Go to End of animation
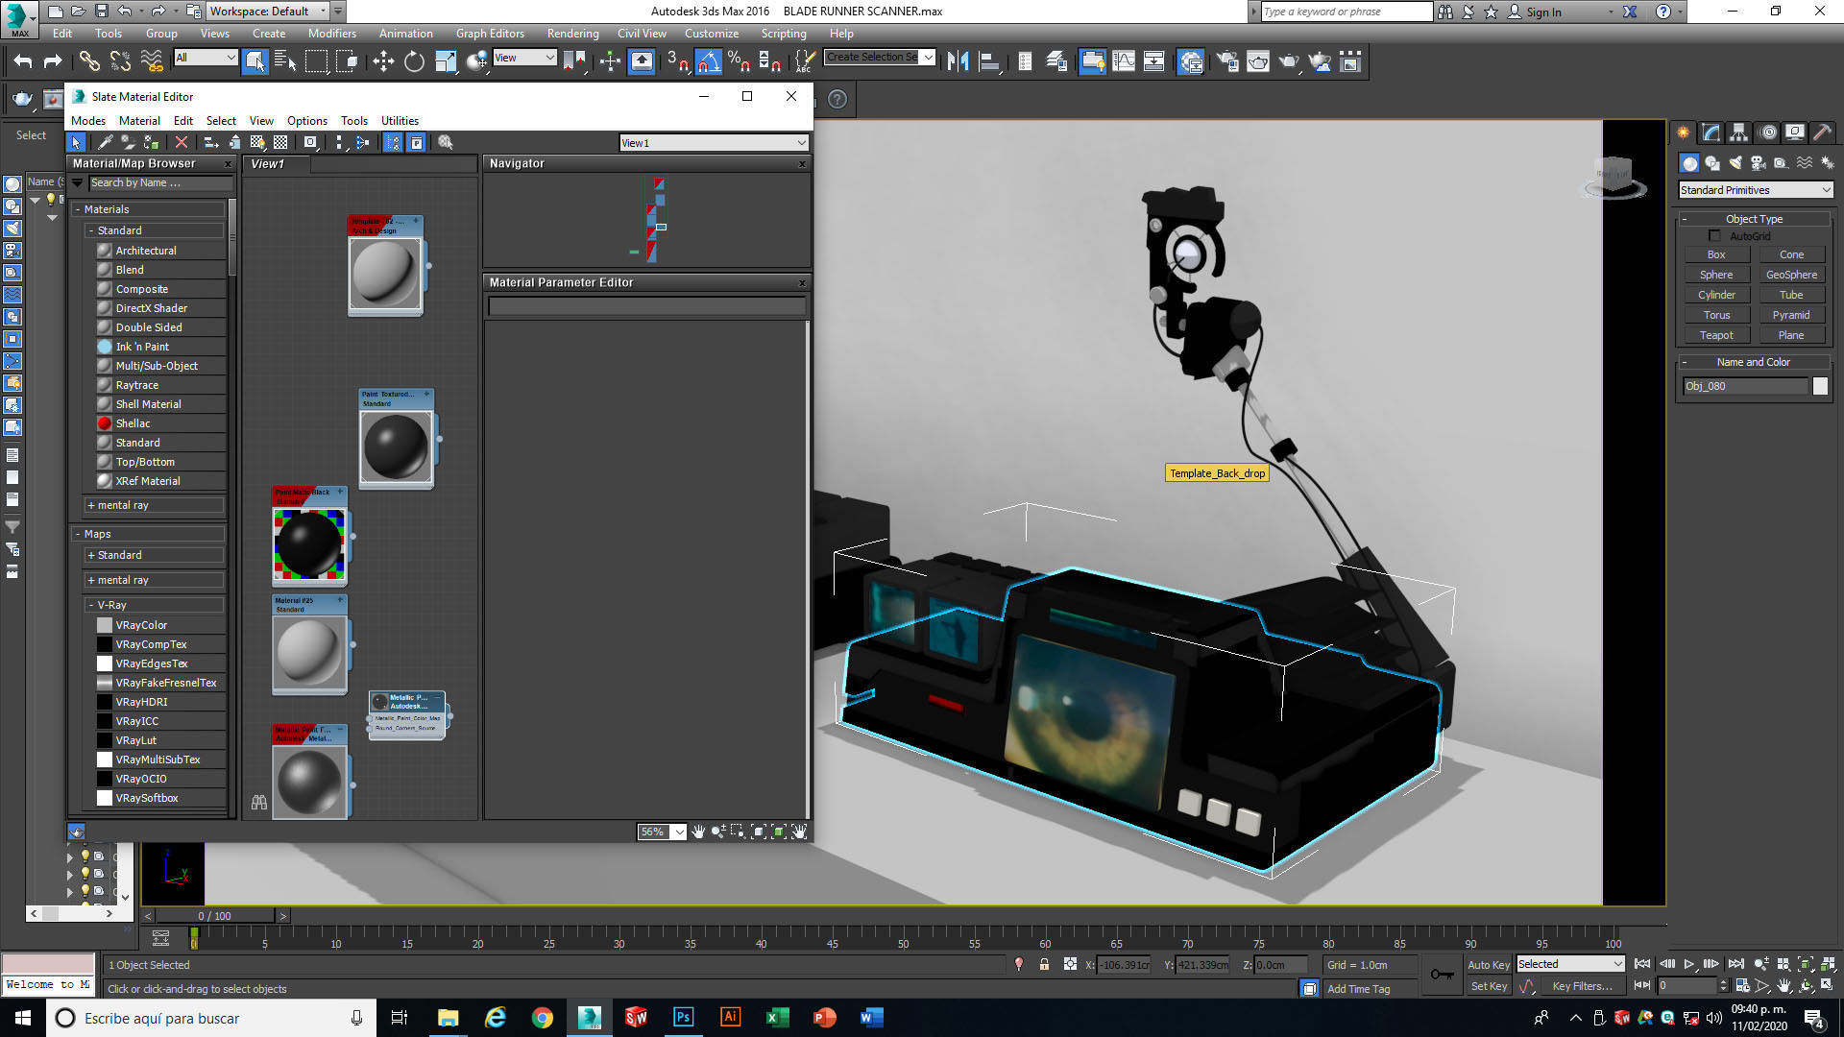Screen dimensions: 1844x1037 pos(1736,964)
